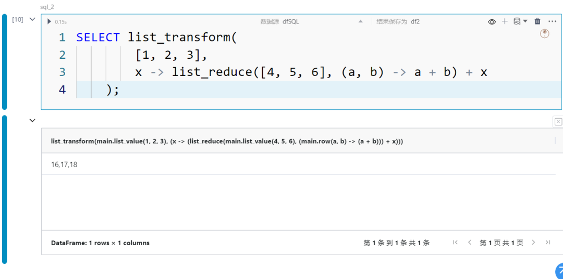
Task: Click the database icon in the cell toolbar
Action: (517, 21)
